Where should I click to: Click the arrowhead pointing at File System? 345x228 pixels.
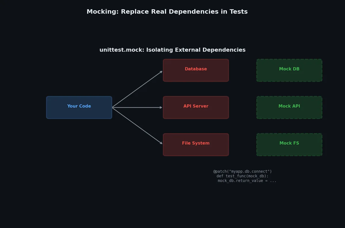[161, 143]
